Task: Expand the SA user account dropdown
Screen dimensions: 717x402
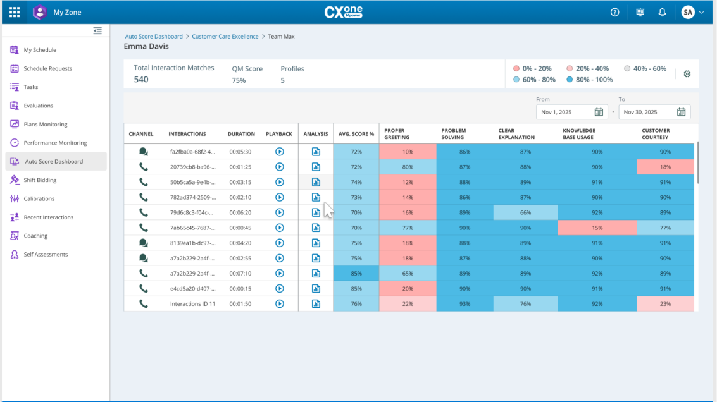Action: coord(692,12)
